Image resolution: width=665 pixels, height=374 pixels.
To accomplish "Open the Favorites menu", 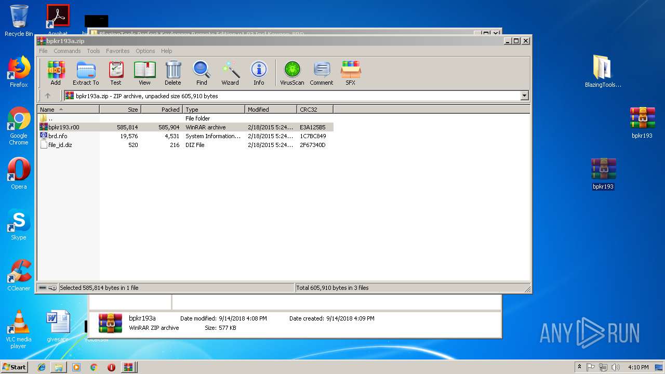I will pyautogui.click(x=118, y=51).
